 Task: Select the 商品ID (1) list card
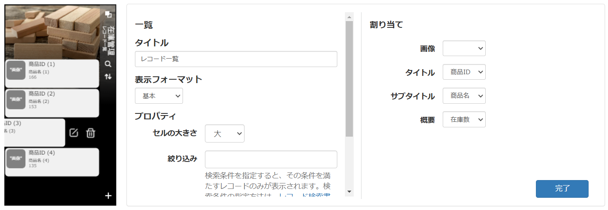point(52,73)
